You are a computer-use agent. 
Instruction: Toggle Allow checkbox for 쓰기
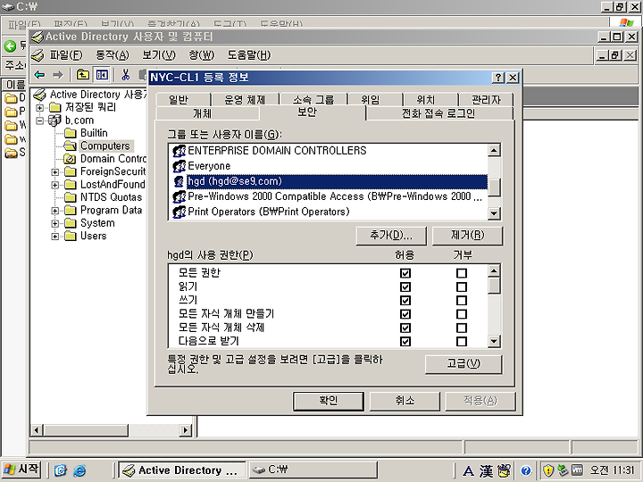tap(405, 301)
